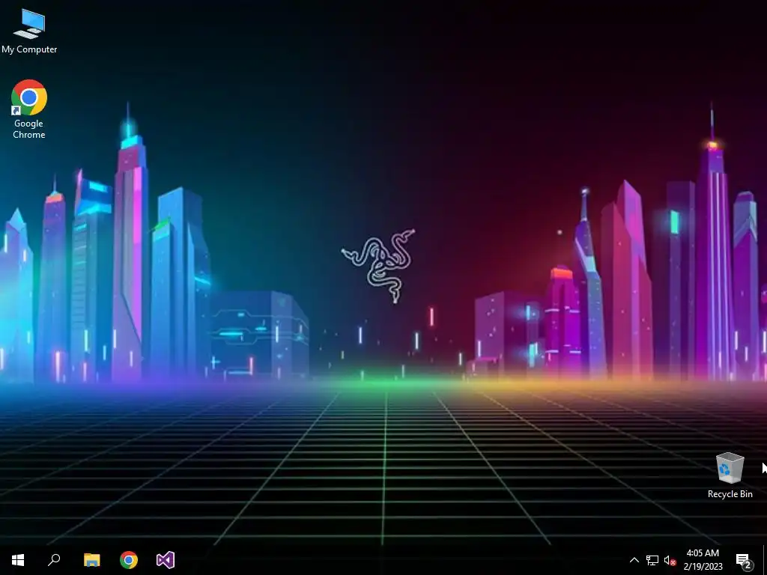Click Show Desktop sliver at taskbar edge
This screenshot has width=767, height=575.
(765, 560)
